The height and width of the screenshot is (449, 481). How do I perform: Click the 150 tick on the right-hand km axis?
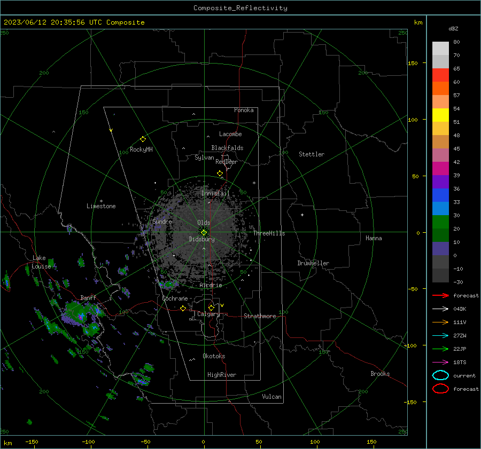pyautogui.click(x=413, y=63)
